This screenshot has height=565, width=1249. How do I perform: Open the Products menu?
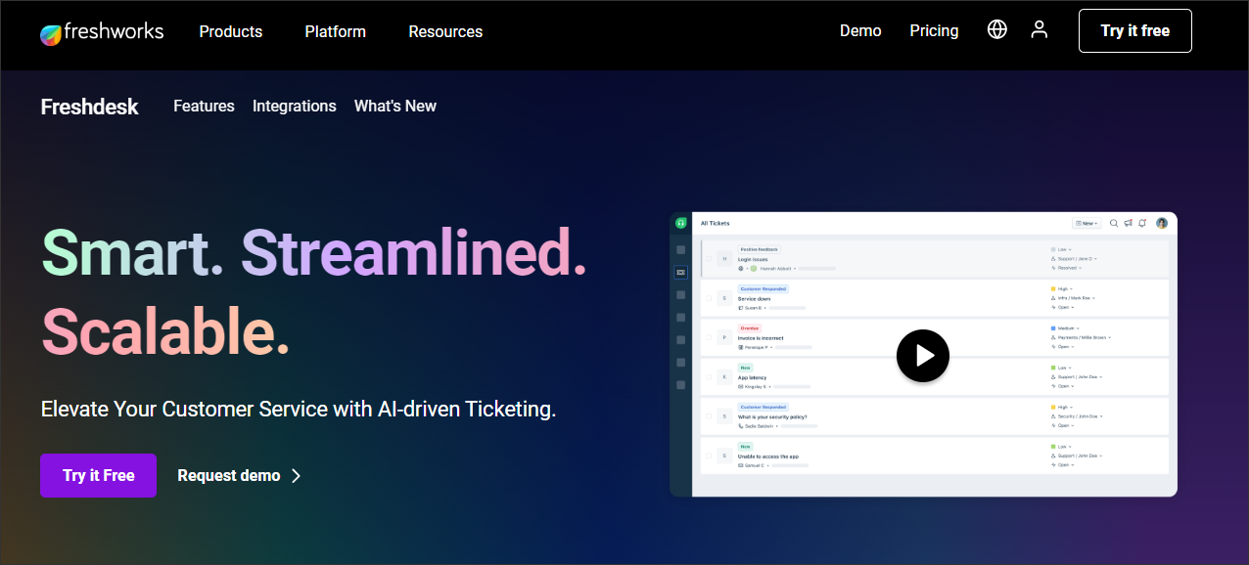click(x=231, y=31)
